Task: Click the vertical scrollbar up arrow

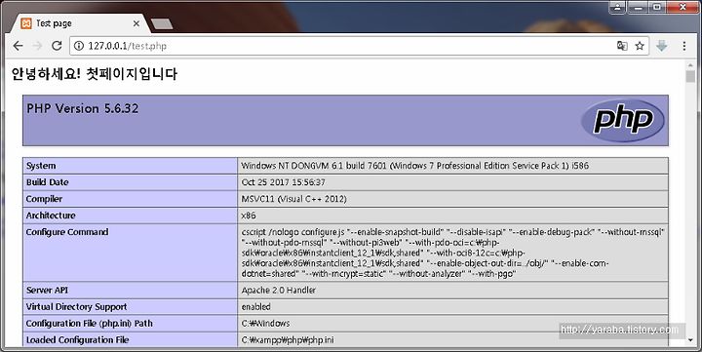Action: 690,65
